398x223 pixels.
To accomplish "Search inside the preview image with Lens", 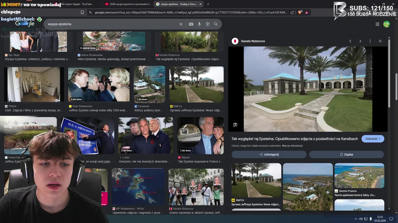I will (x=235, y=125).
